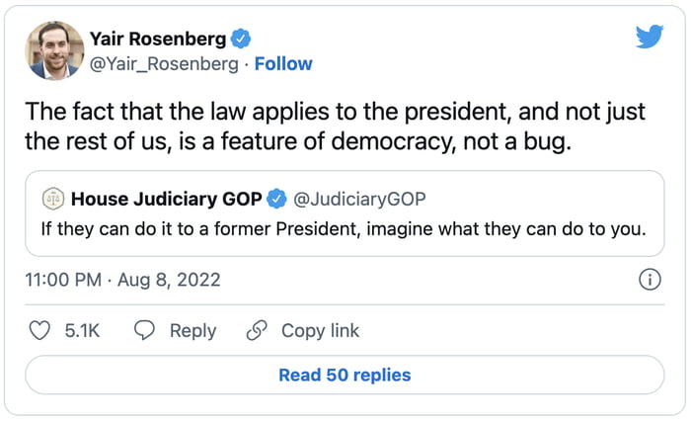Click the Reply text label
Viewport: 691px width, 422px height.
pyautogui.click(x=192, y=331)
